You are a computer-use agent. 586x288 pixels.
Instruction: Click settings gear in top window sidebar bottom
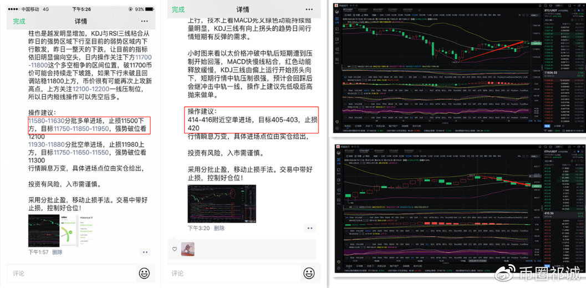coord(337,128)
